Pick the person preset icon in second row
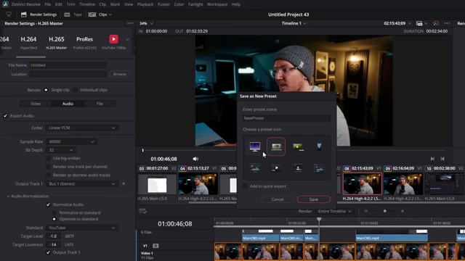This screenshot has height=261, width=465. click(298, 168)
